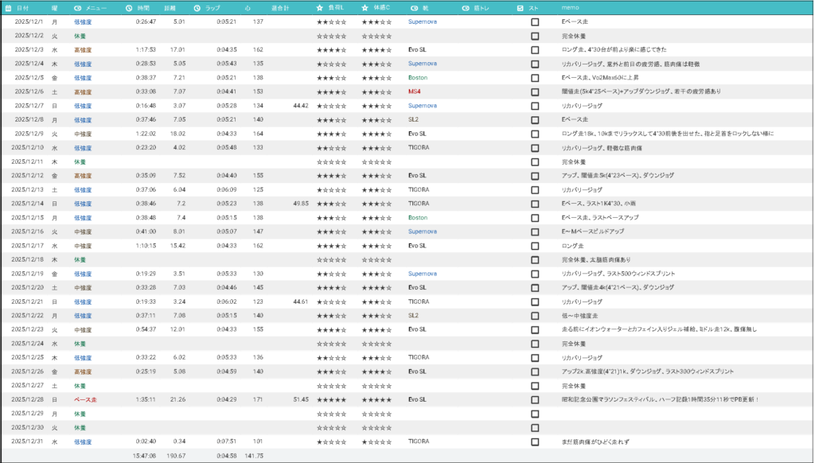Click the star icon beside 体感C header

pos(365,7)
